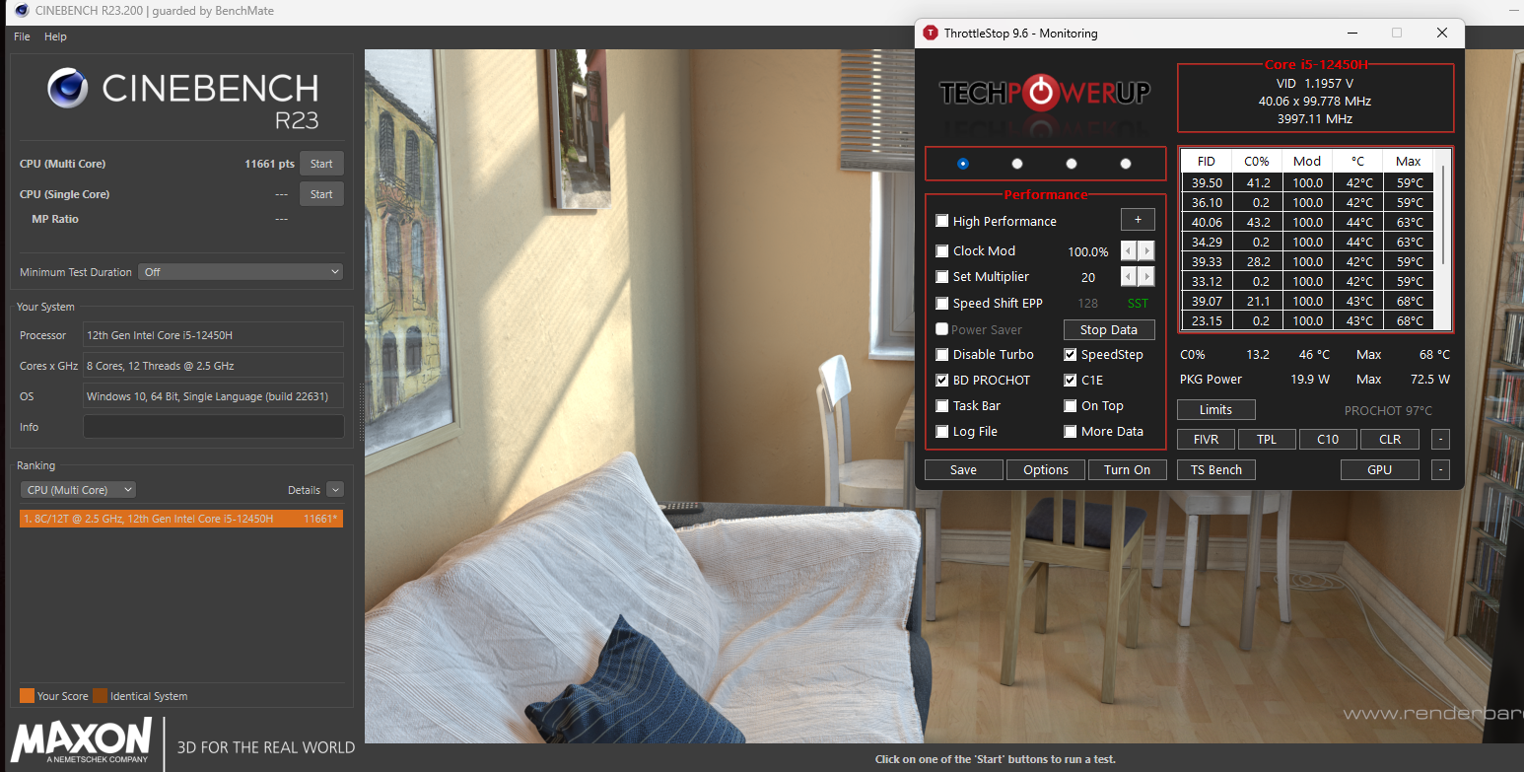
Task: Save the ThrottleStop settings
Action: point(963,469)
